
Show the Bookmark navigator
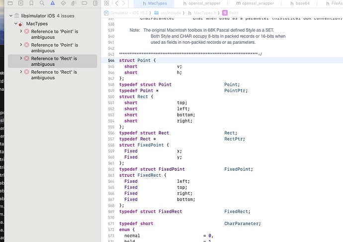[x=31, y=3]
